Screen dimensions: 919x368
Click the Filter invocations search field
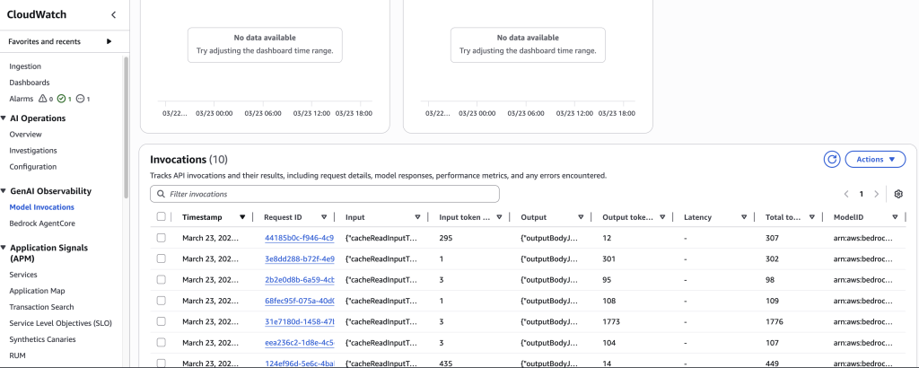pyautogui.click(x=324, y=194)
